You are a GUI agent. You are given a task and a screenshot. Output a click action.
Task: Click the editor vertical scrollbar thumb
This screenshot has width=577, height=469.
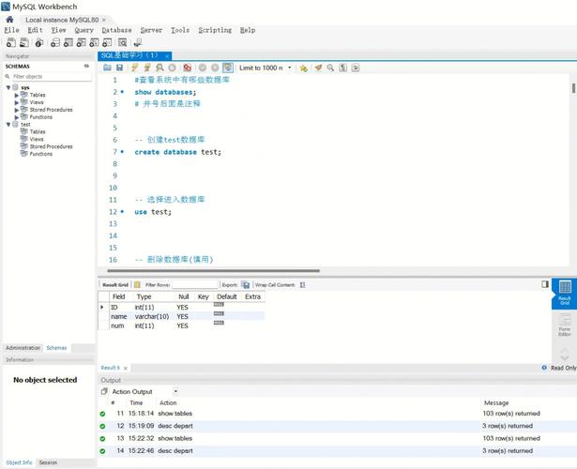coord(573,88)
